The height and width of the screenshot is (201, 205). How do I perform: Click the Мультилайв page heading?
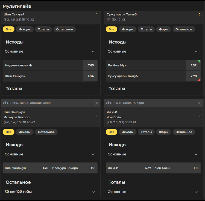(17, 6)
